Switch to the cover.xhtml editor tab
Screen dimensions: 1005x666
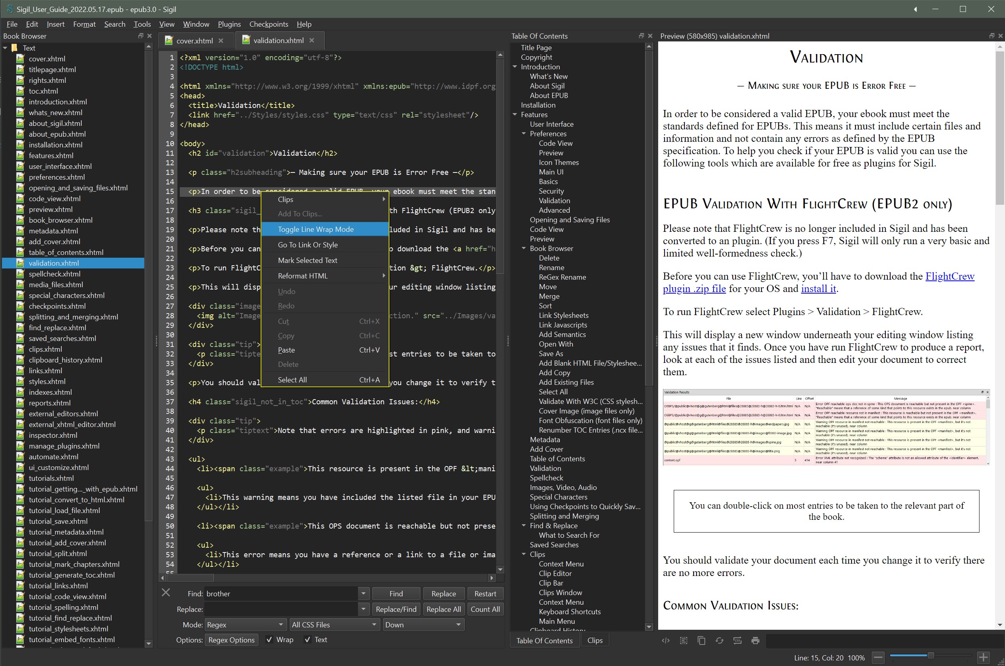pos(194,41)
